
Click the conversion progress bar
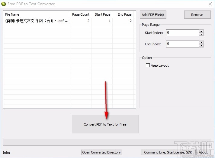[107, 142]
